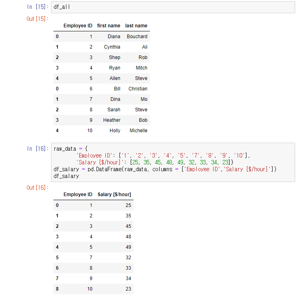Select the 'Heather' cell
Screen dimensions: 302x297
coord(112,120)
